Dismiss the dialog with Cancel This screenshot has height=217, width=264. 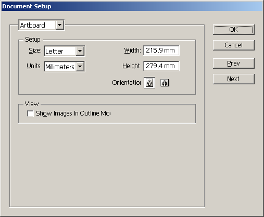234,45
